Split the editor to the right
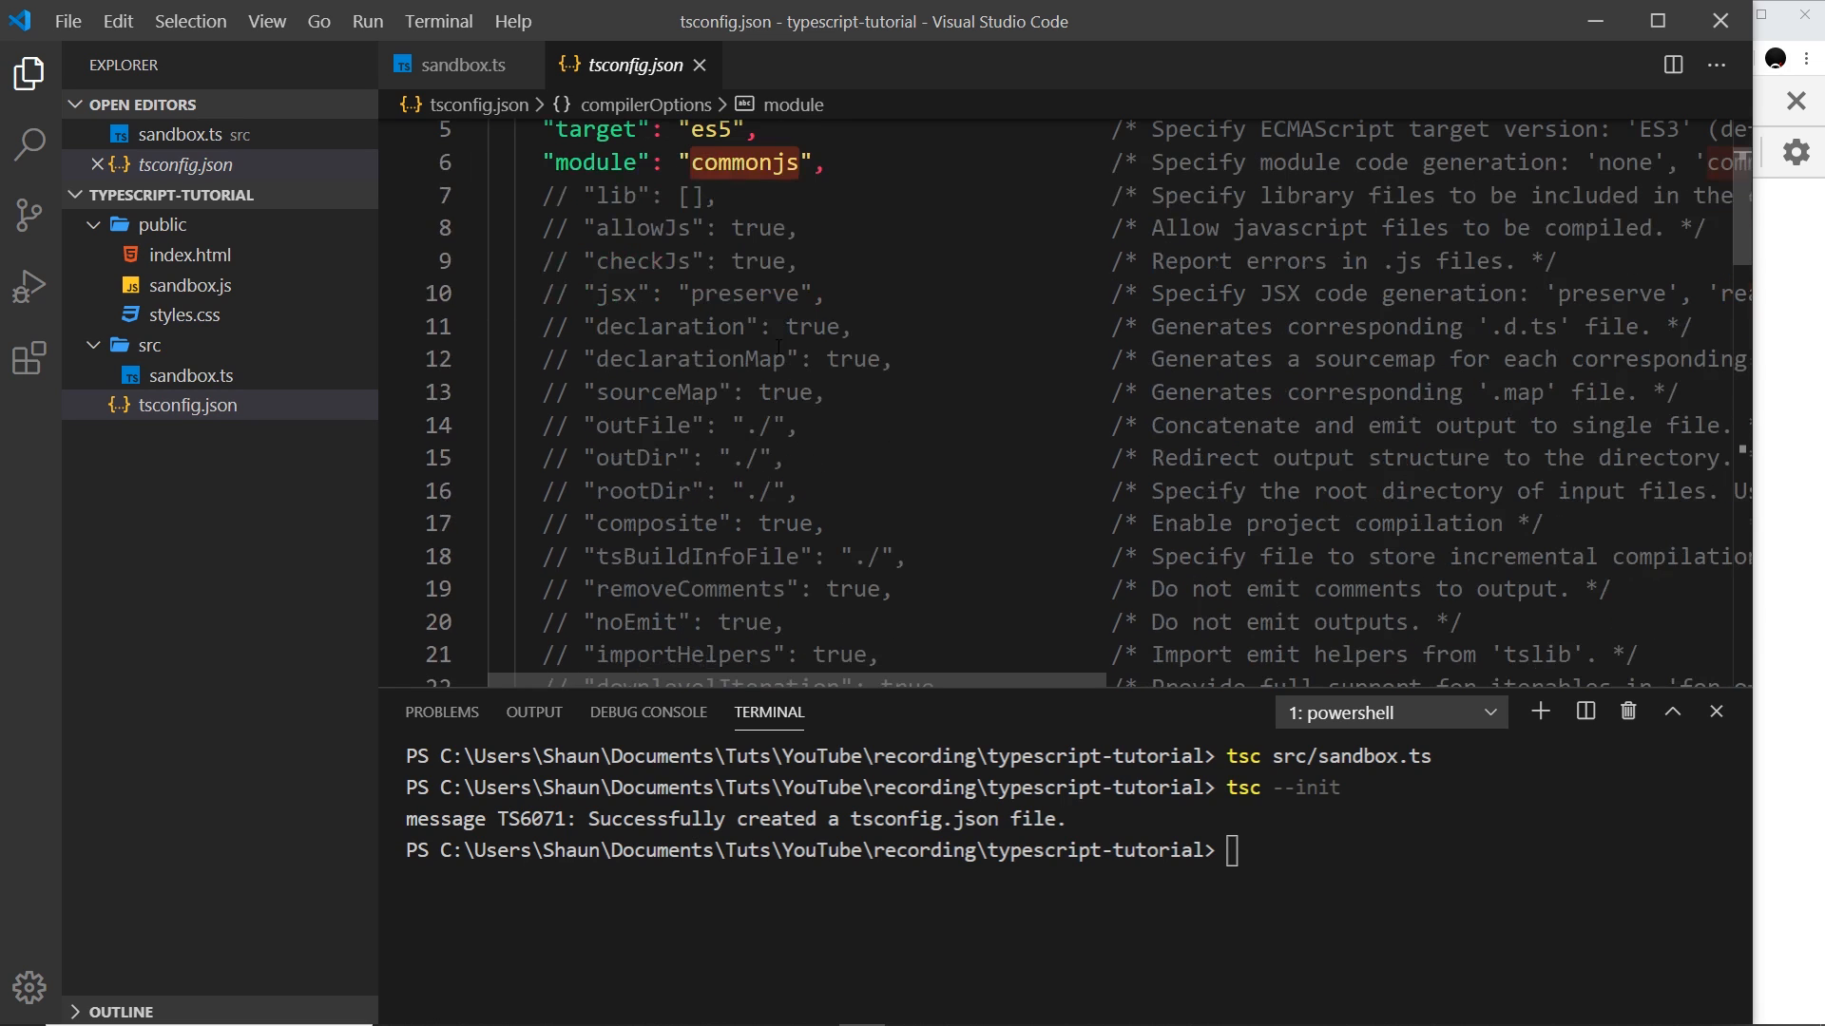 coord(1673,65)
